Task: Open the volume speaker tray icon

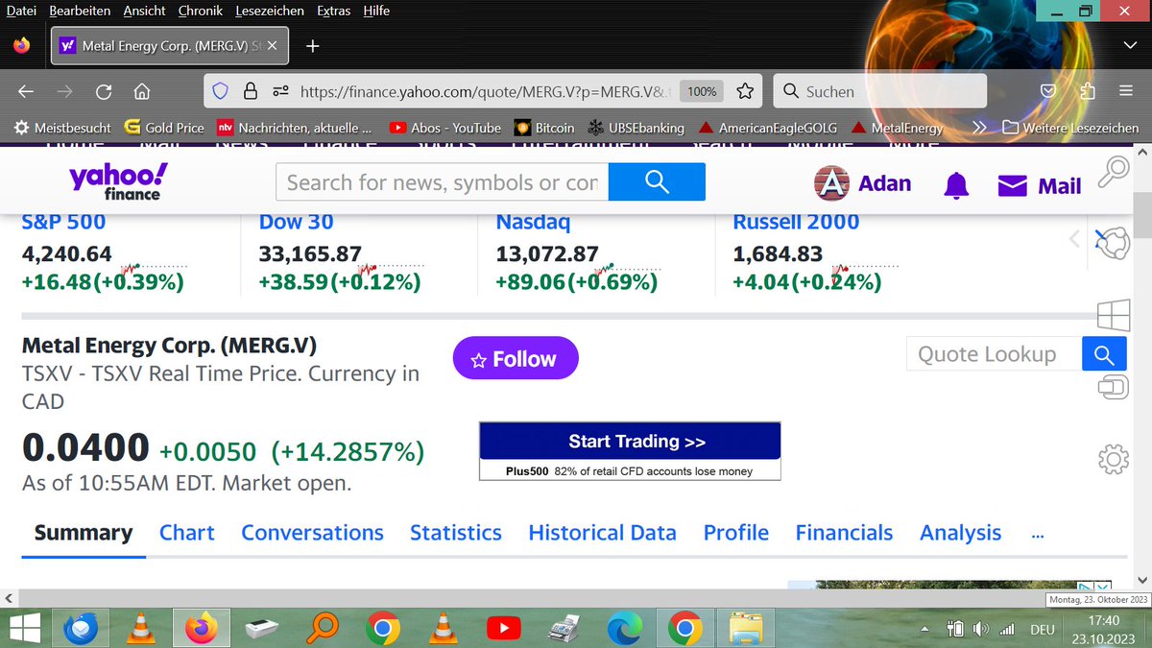Action: tap(980, 630)
